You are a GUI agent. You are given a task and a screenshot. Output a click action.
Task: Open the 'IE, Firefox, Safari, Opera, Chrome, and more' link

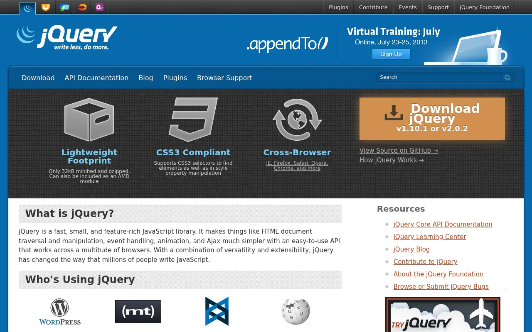pyautogui.click(x=297, y=166)
